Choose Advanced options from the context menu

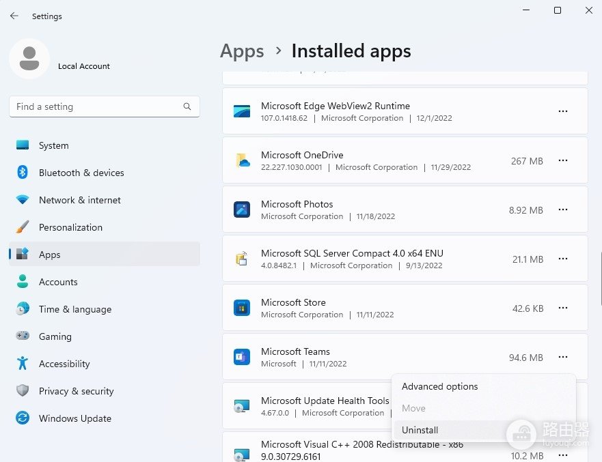point(484,386)
